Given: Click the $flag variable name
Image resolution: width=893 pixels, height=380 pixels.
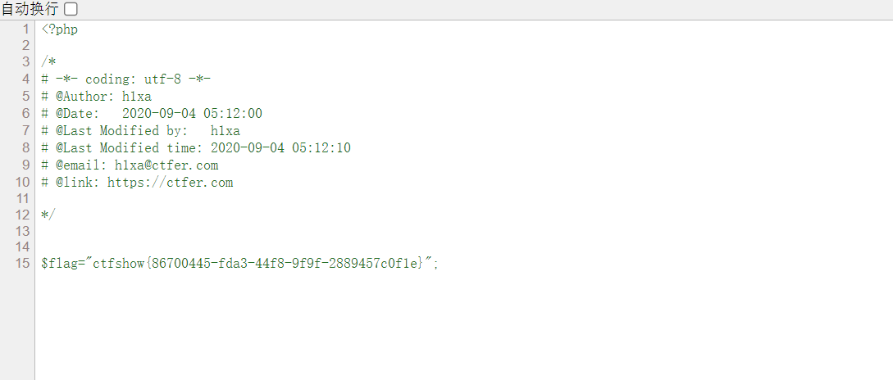Looking at the screenshot, I should coord(59,264).
